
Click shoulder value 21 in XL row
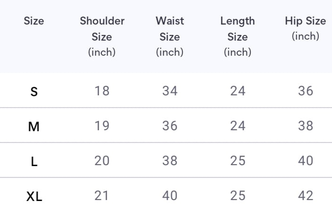102,195
